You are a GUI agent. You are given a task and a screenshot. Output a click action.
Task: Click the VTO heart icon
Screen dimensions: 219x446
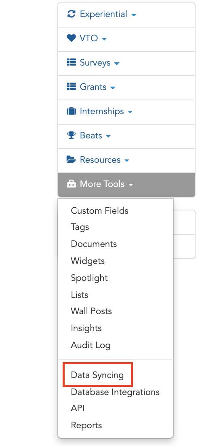tap(71, 38)
